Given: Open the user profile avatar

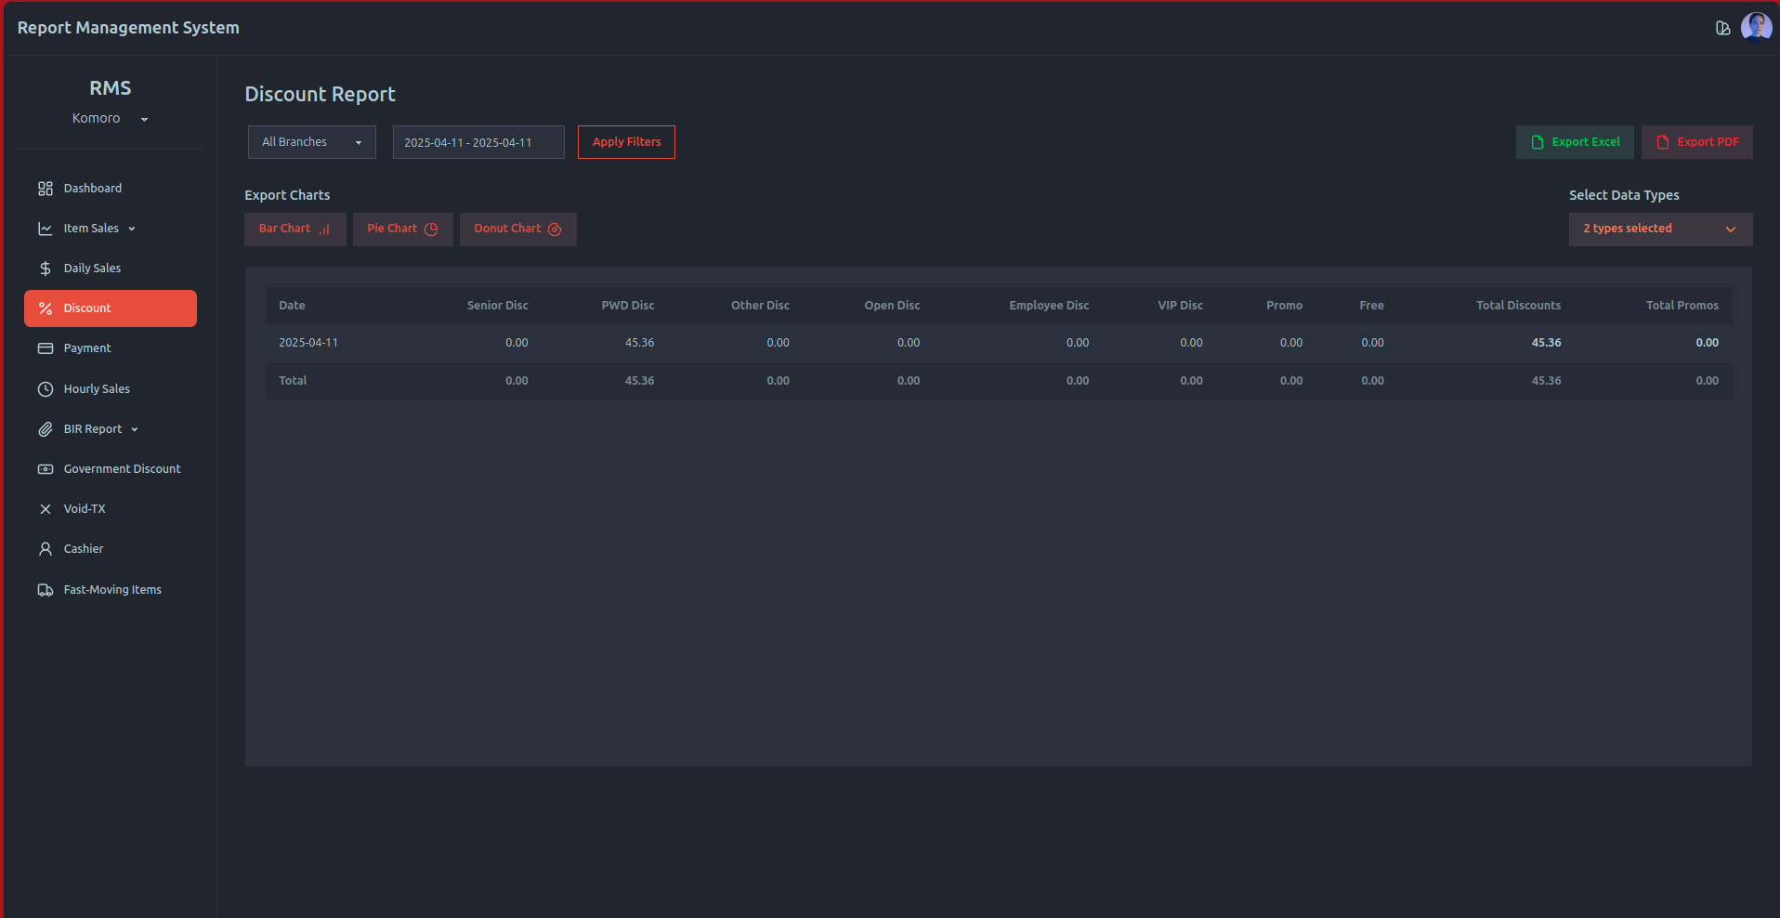Looking at the screenshot, I should (1756, 28).
